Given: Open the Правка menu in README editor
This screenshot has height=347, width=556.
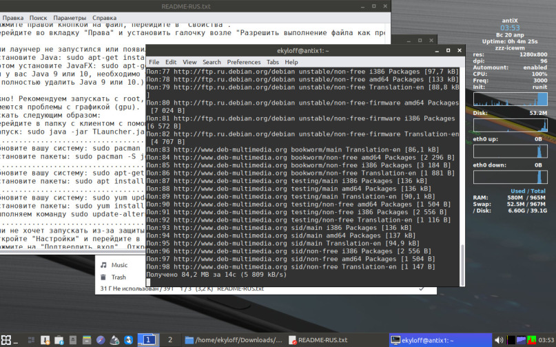Looking at the screenshot, I should (13, 18).
